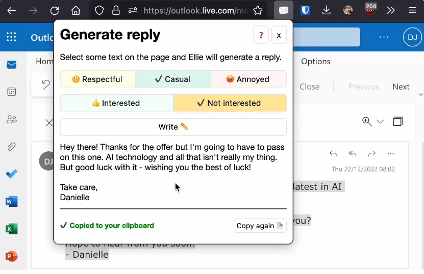Open the Options tab

315,61
